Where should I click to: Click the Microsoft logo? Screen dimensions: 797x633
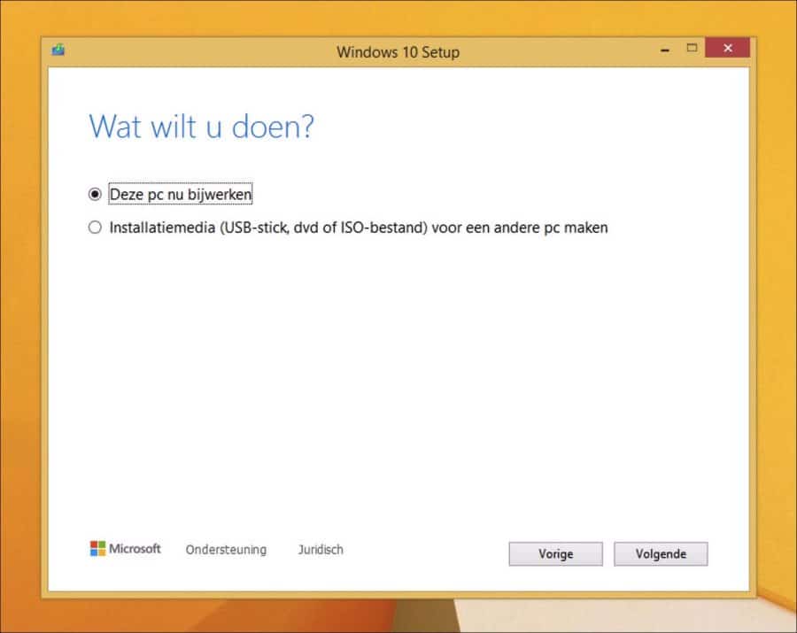tap(126, 549)
